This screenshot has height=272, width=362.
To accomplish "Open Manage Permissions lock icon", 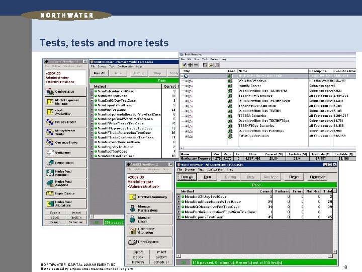I will 133,208.
